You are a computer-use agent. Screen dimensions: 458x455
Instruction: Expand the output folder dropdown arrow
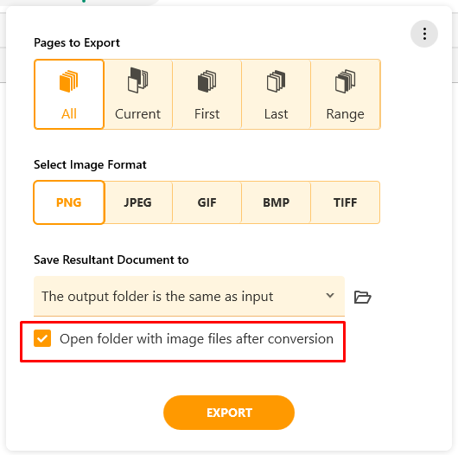(x=330, y=295)
